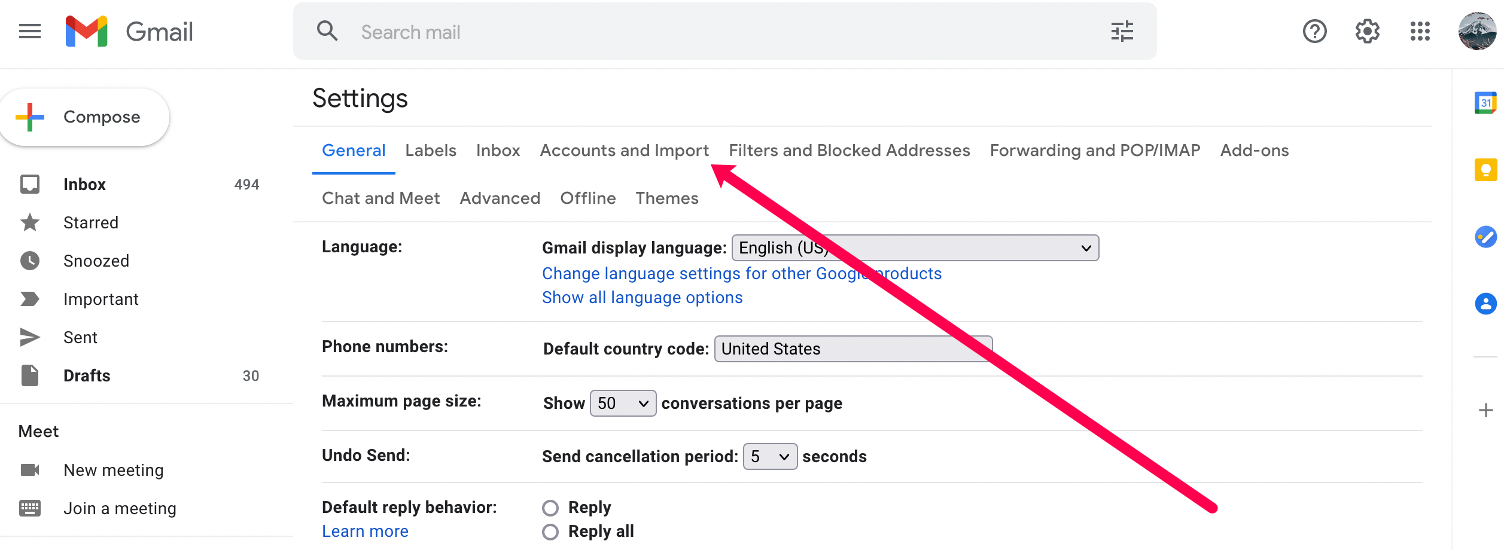Open Google Calendar side panel icon
Viewport: 1504px width, 550px height.
pyautogui.click(x=1485, y=103)
